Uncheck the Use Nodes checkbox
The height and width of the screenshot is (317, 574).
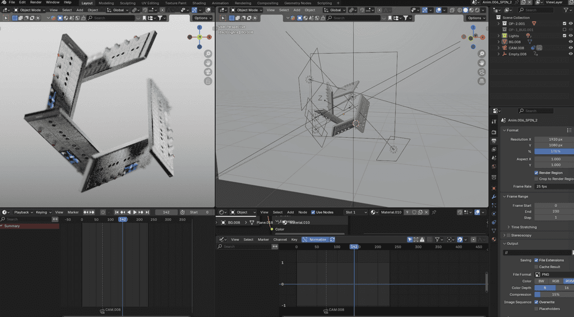point(313,212)
